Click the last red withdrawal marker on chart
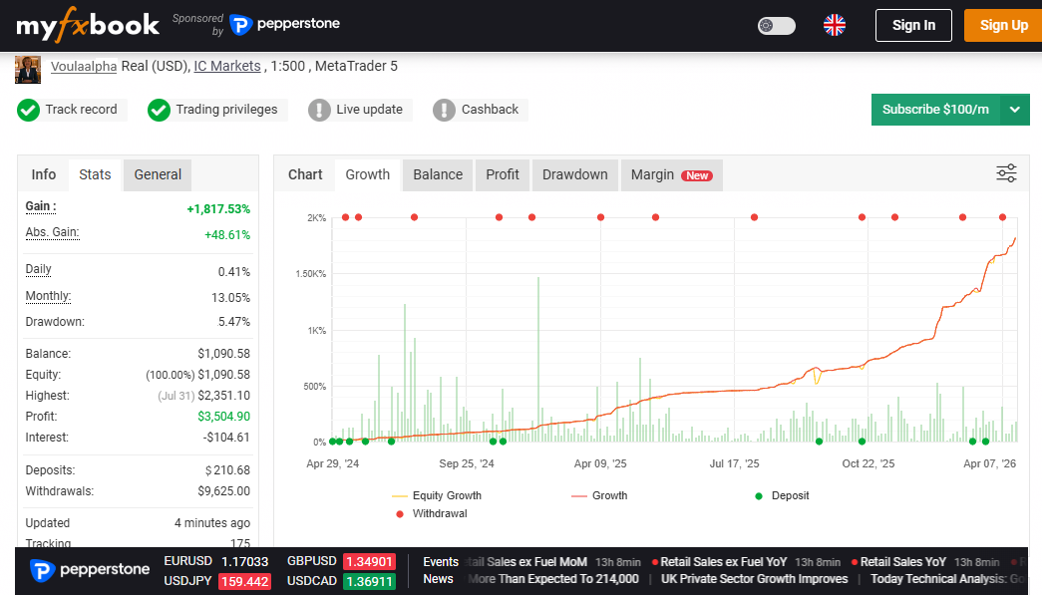 [x=1003, y=217]
